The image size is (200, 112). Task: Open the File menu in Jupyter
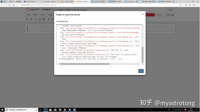(x=29, y=15)
